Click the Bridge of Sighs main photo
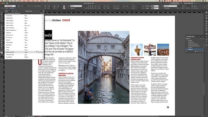 pos(103,67)
